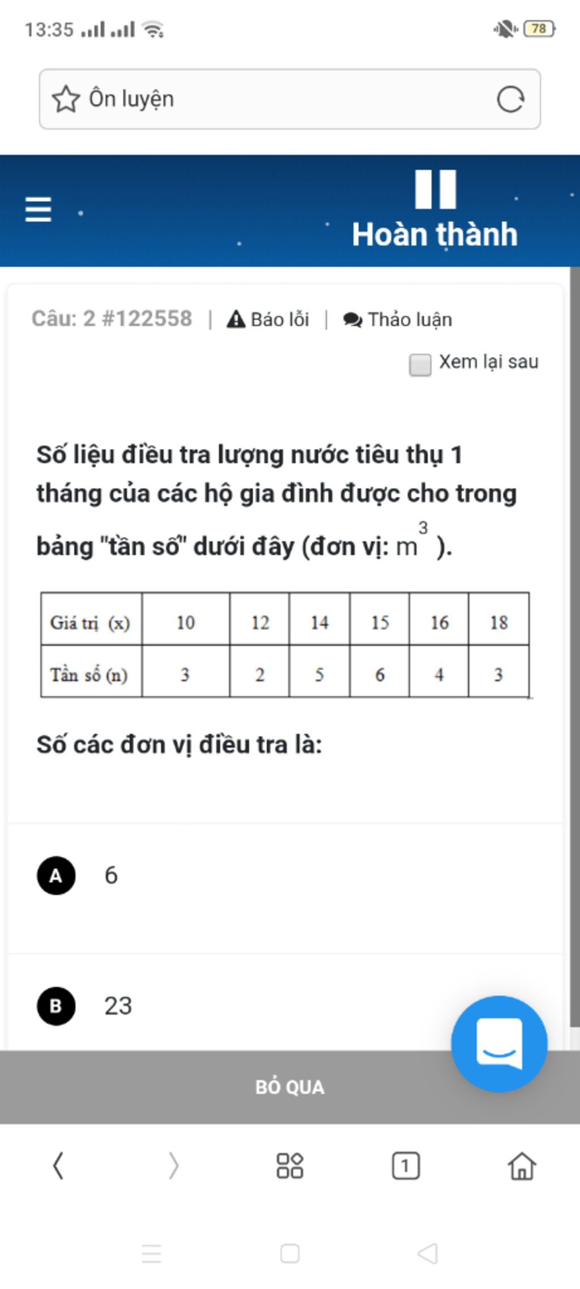Bookmark page with the star icon
This screenshot has height=1289, width=580.
coord(66,99)
